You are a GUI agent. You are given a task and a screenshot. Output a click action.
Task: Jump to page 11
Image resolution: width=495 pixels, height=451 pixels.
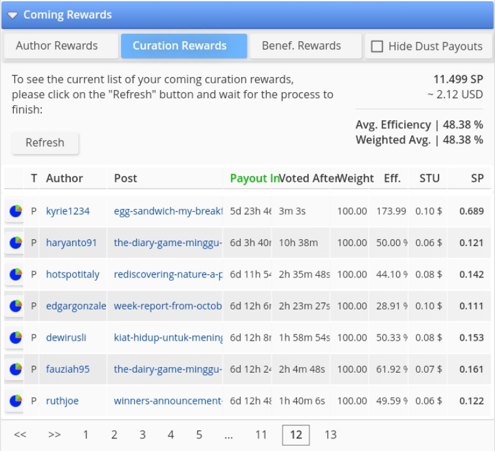click(x=261, y=435)
